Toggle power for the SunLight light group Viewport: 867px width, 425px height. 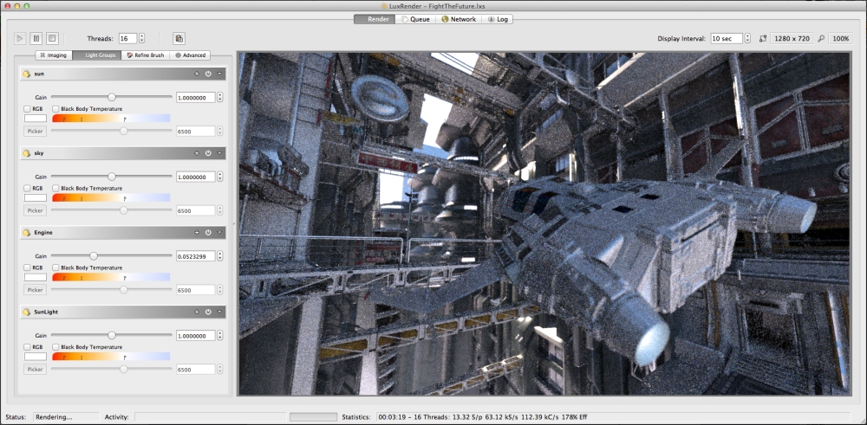[x=208, y=312]
